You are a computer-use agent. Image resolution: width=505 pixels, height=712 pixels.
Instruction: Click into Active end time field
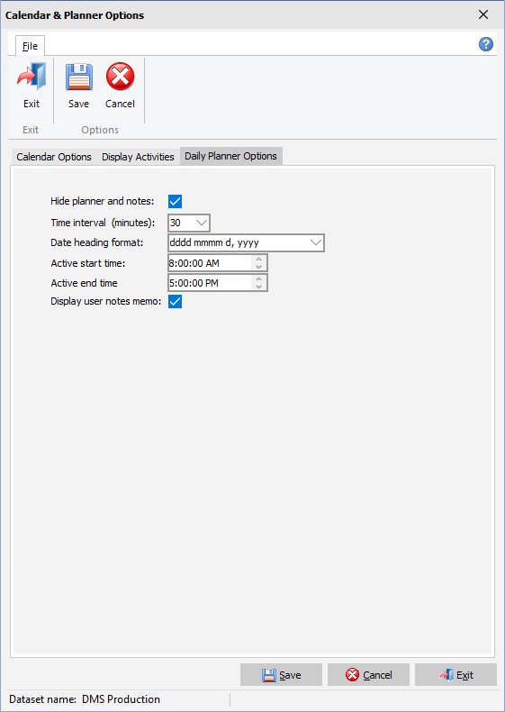[210, 283]
